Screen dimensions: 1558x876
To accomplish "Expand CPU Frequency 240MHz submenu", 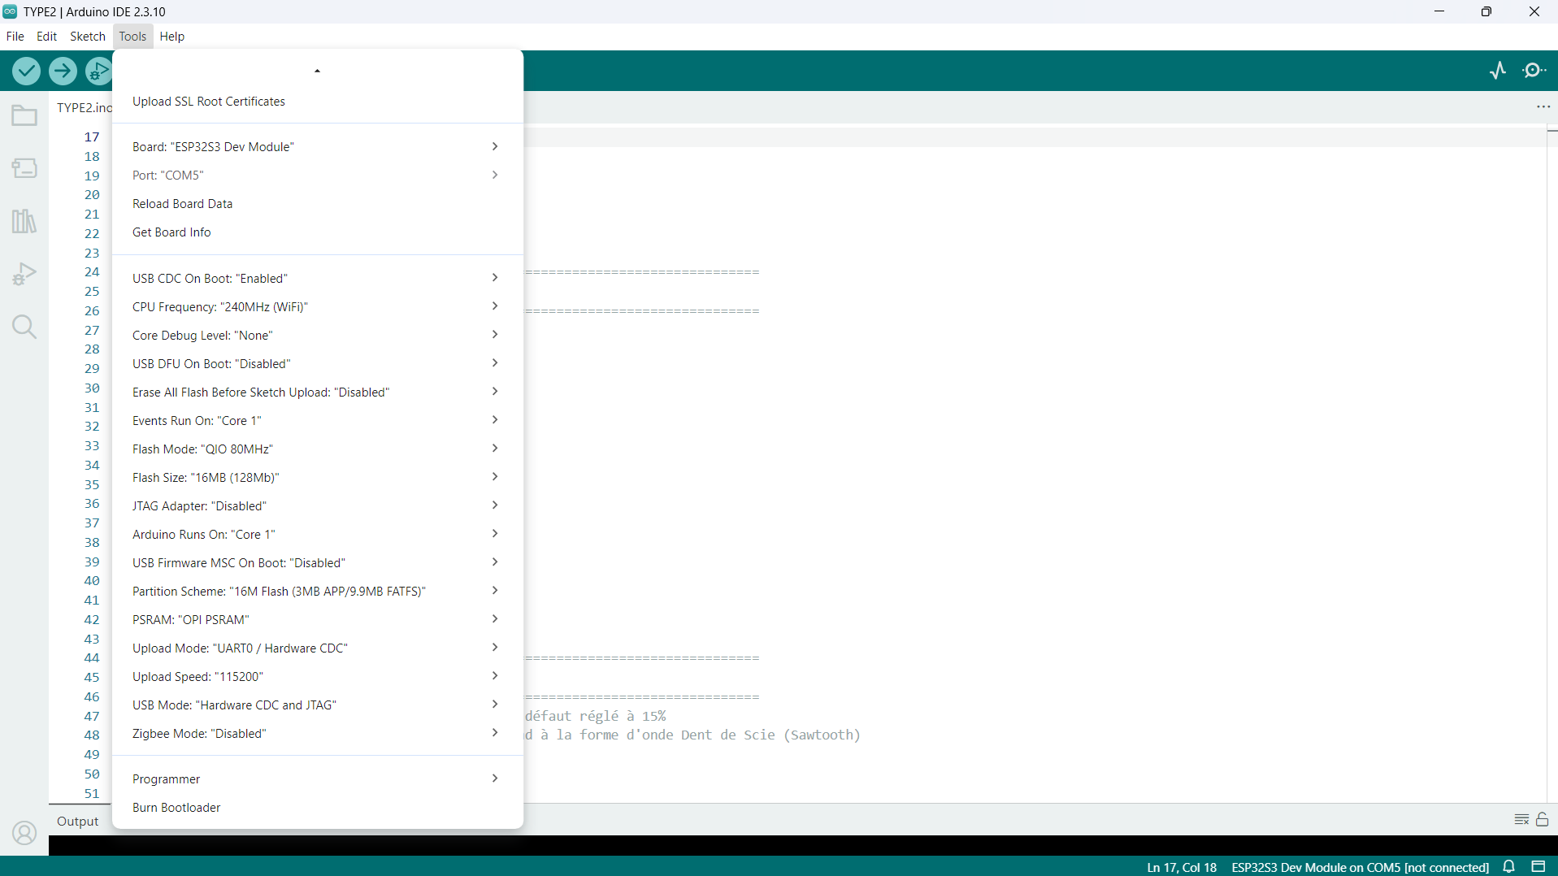I will tap(318, 307).
